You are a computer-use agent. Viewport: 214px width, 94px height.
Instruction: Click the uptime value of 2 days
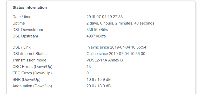(x=121, y=23)
